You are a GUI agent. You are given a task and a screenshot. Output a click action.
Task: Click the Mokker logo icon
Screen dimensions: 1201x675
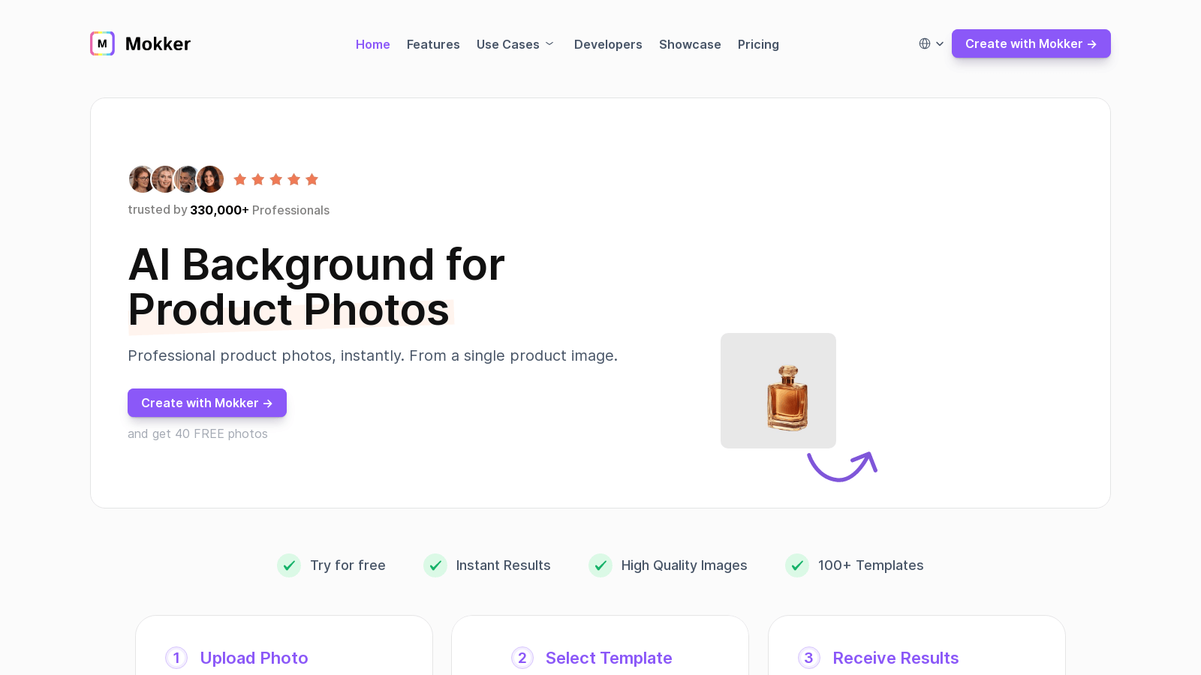(x=102, y=43)
